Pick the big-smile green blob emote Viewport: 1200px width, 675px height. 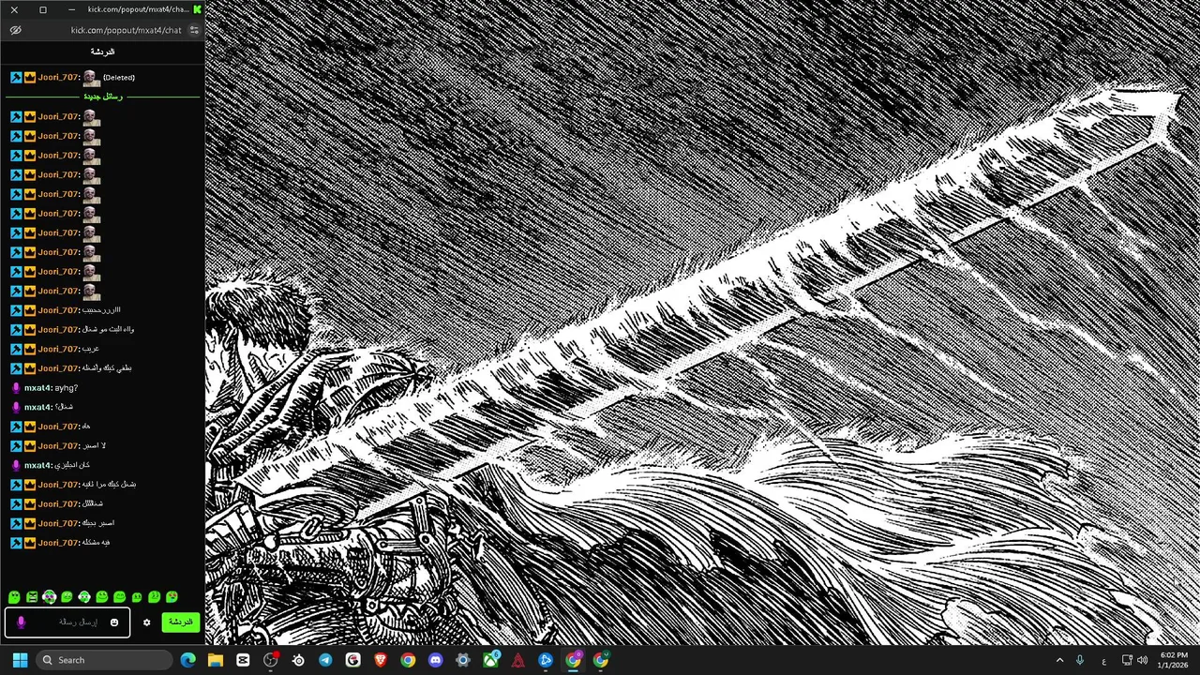pos(101,597)
